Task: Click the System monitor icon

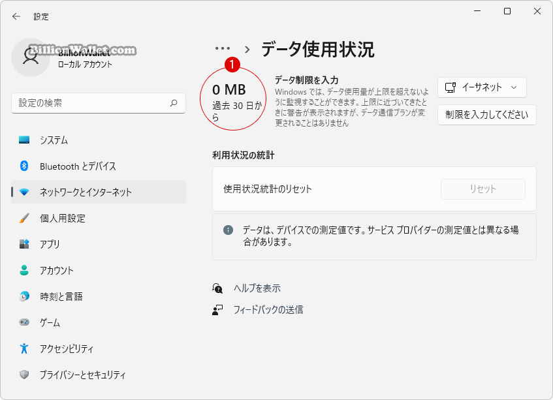Action: tap(24, 140)
